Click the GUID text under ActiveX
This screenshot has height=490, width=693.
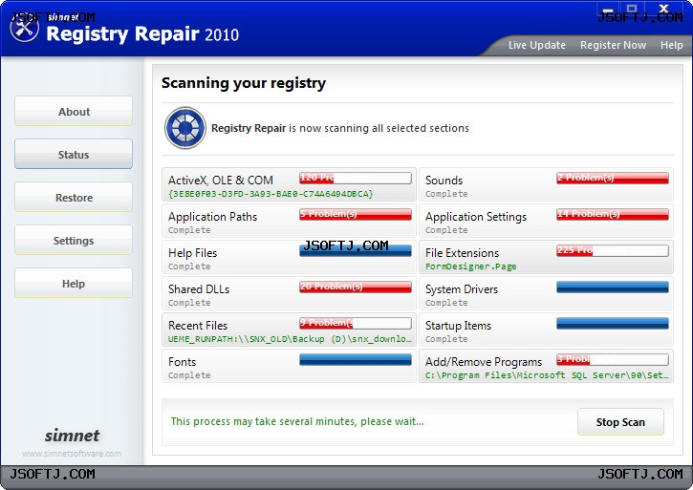(x=271, y=194)
